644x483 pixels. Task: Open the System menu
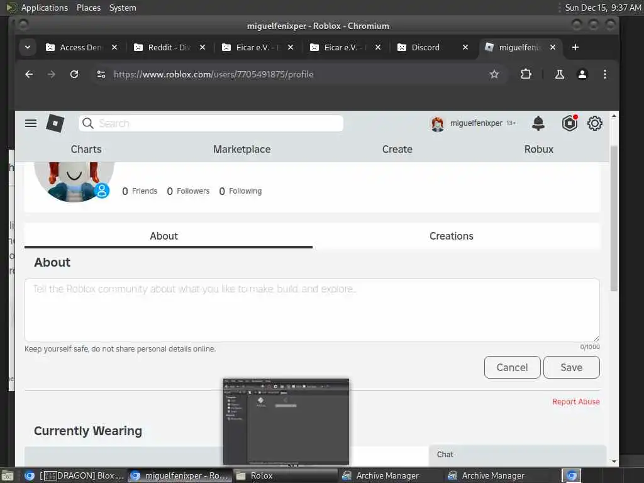[123, 8]
